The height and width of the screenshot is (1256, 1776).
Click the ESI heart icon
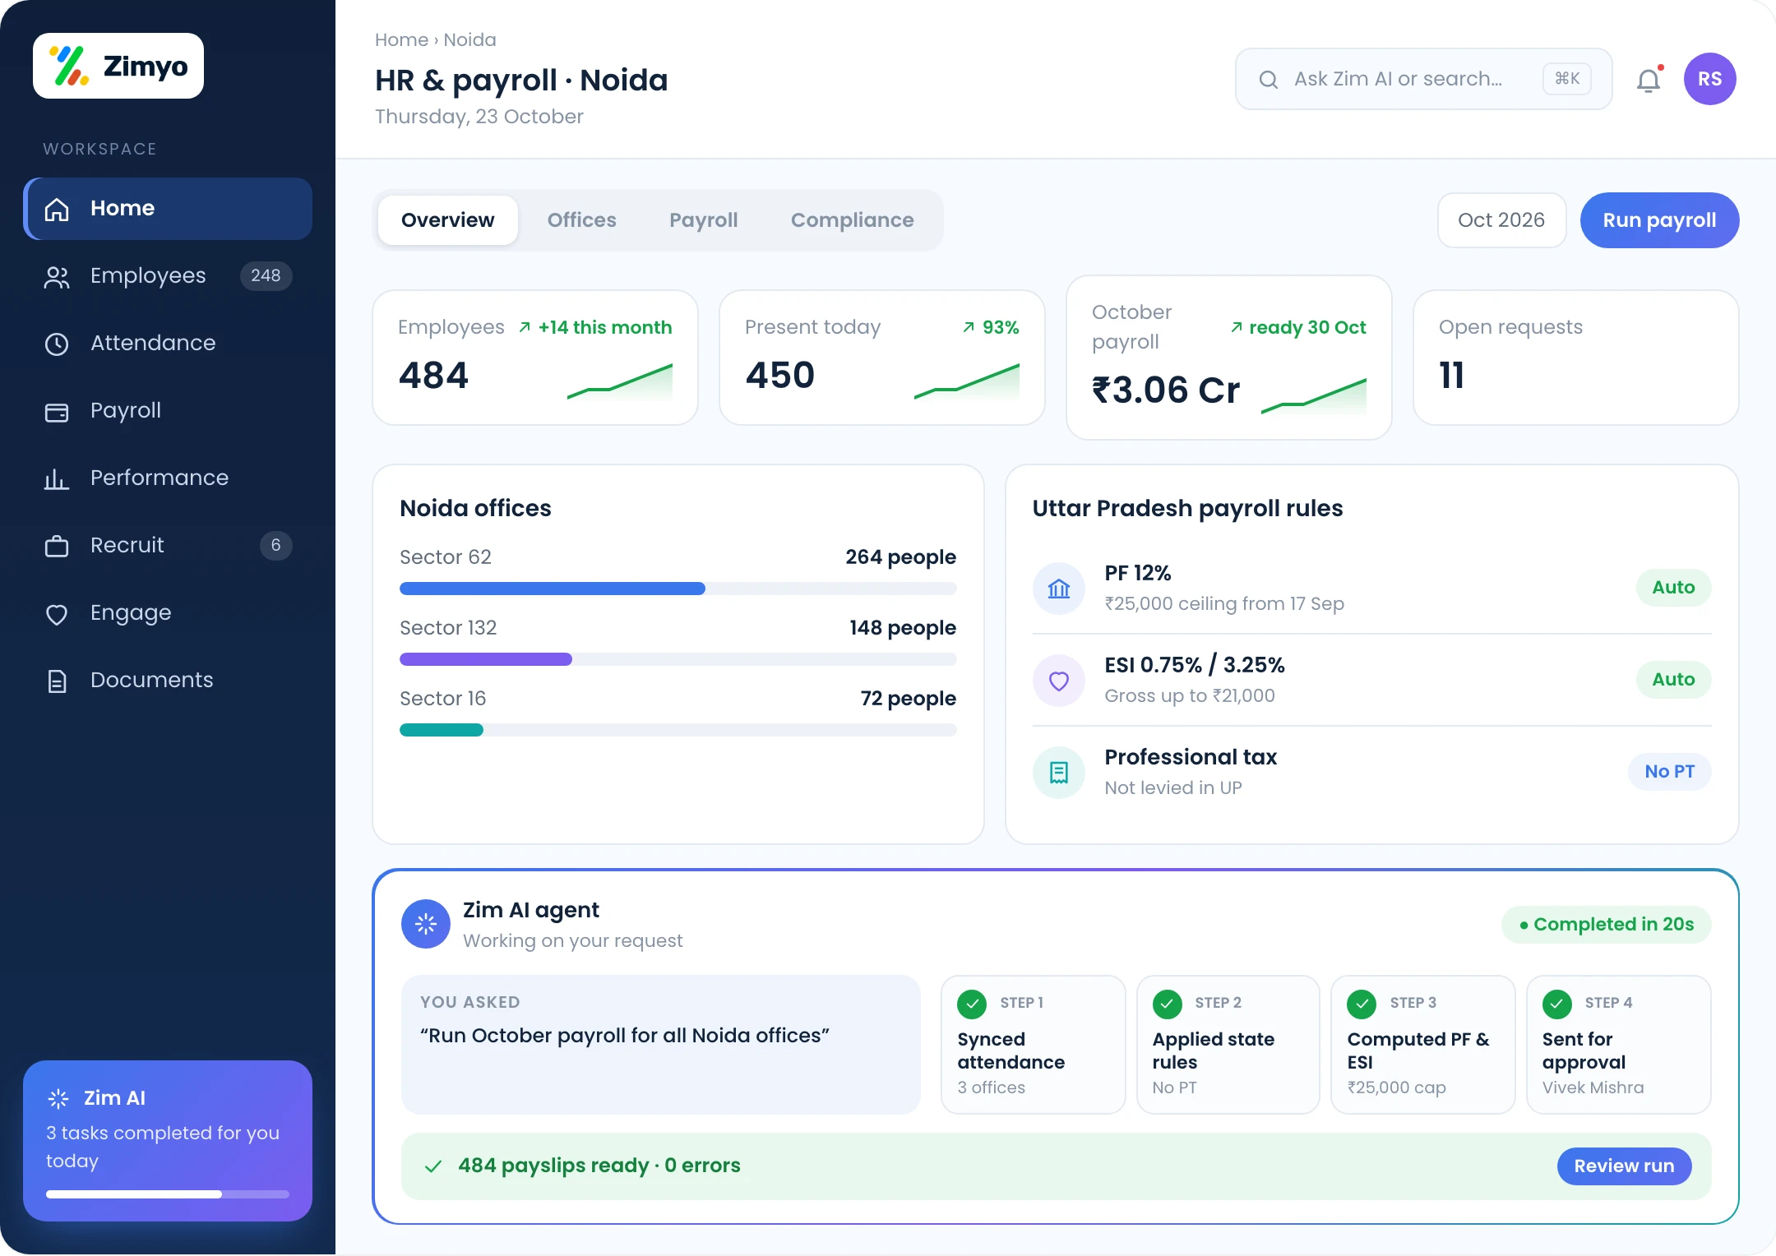(x=1059, y=680)
